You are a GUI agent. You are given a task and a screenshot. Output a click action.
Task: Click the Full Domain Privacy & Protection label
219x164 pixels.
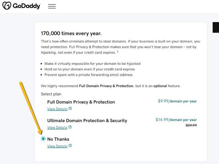pos(81,102)
